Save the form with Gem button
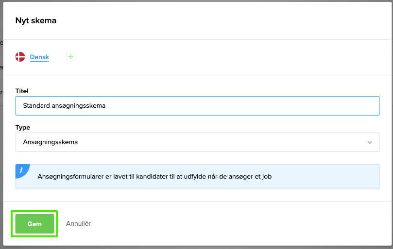This screenshot has width=393, height=249. point(34,224)
